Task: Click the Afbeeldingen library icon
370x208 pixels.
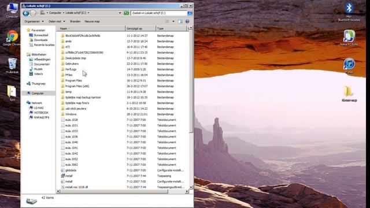Action: pos(31,60)
